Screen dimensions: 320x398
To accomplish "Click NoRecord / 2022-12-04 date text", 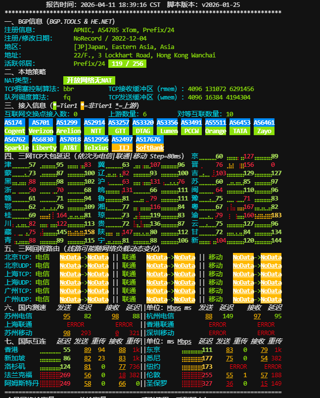I will click(x=110, y=38).
